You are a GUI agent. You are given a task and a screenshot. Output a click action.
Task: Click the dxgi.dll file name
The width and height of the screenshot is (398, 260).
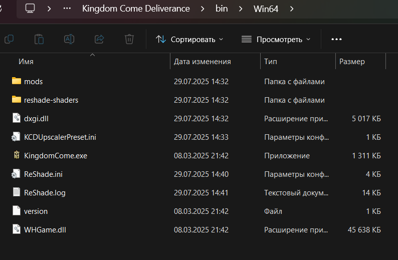point(36,119)
